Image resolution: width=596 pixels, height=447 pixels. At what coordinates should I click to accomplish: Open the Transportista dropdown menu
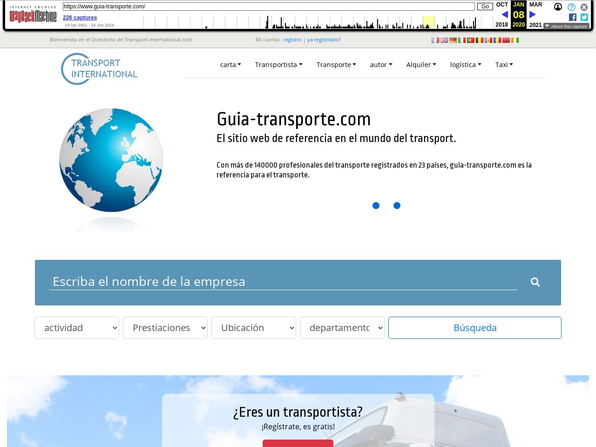(278, 65)
